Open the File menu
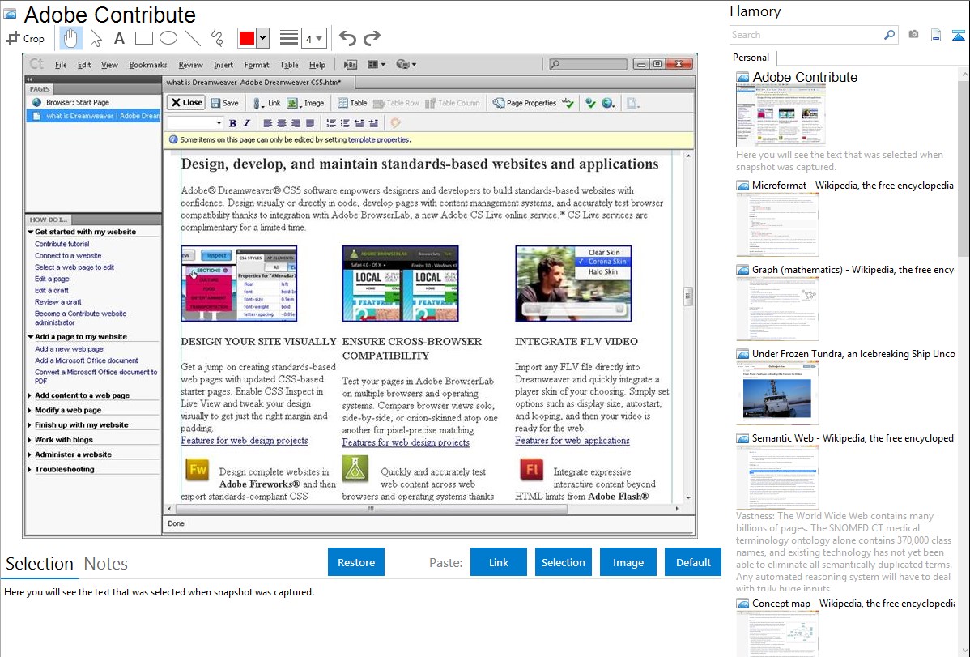Image resolution: width=970 pixels, height=657 pixels. pos(61,64)
